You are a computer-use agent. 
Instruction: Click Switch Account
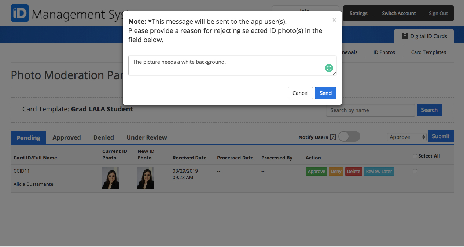pyautogui.click(x=399, y=13)
